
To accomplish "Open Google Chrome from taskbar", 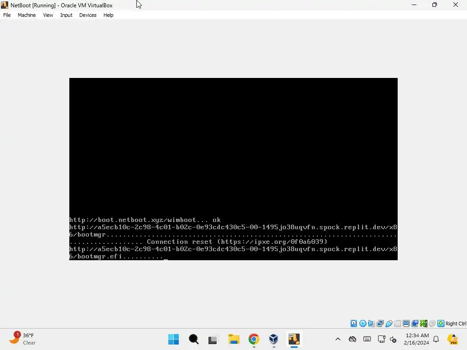I will tap(254, 339).
